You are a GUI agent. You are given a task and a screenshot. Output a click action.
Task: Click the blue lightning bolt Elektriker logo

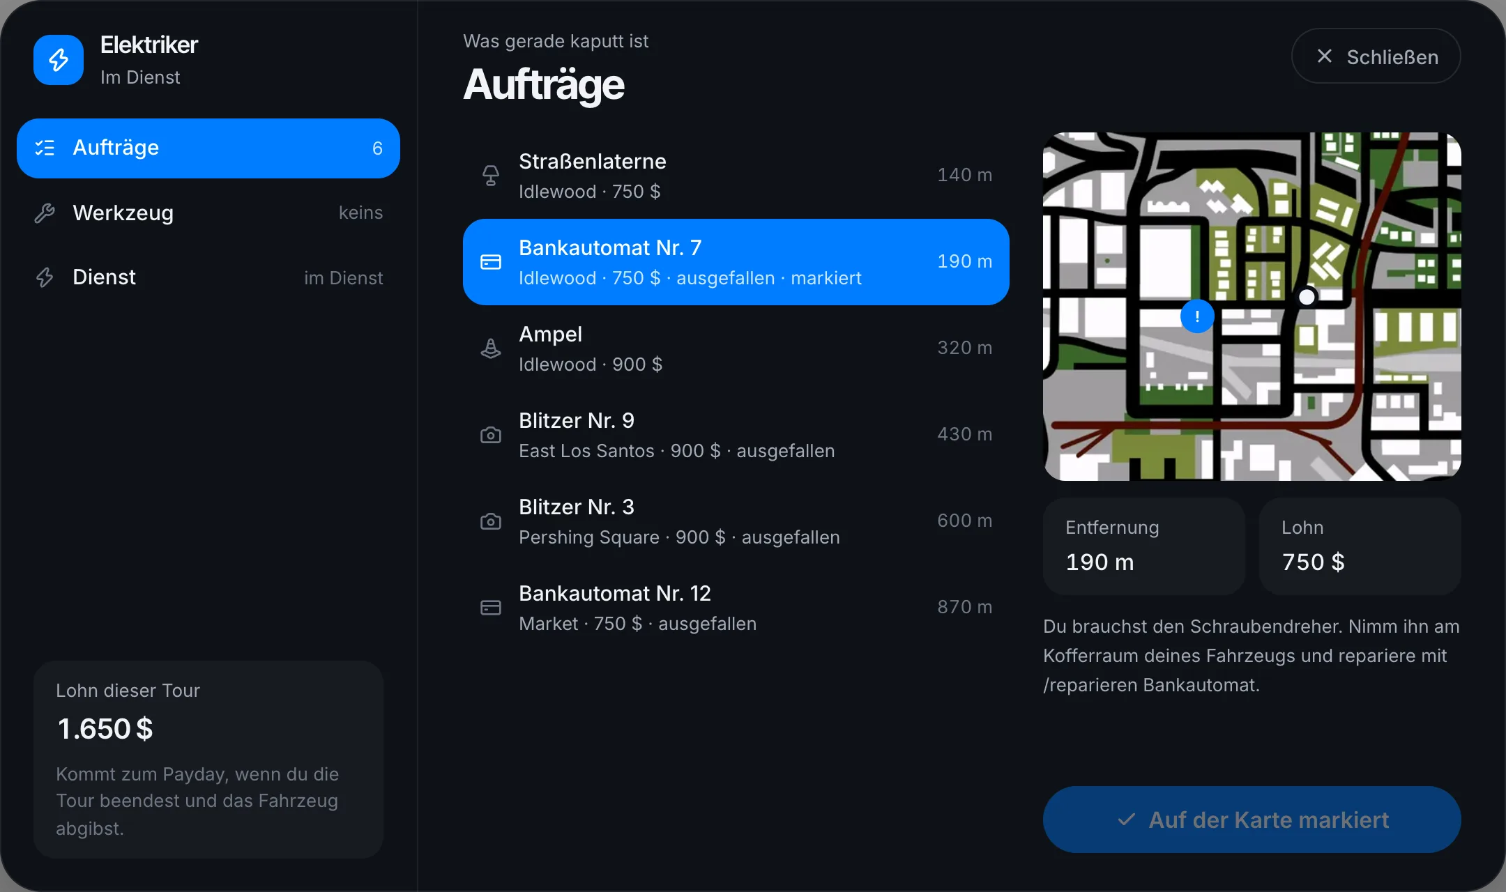click(x=59, y=60)
